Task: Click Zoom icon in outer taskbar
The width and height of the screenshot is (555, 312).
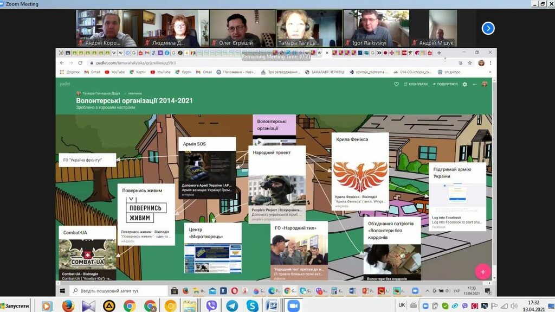Action: coord(293,306)
